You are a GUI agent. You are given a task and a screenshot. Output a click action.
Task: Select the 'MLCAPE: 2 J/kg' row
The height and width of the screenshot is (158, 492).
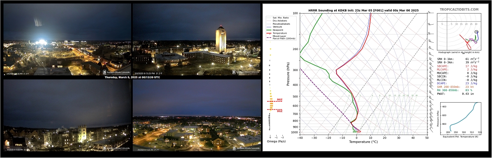click(x=457, y=70)
